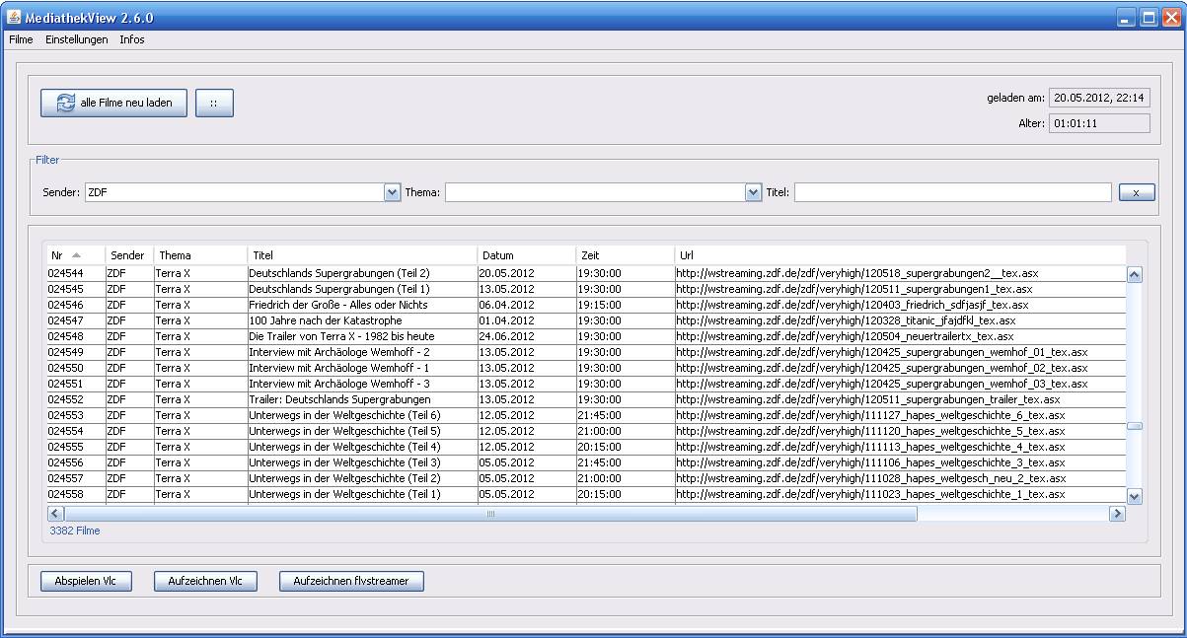Image resolution: width=1187 pixels, height=638 pixels.
Task: Open the Einstellungen menu
Action: tap(77, 39)
